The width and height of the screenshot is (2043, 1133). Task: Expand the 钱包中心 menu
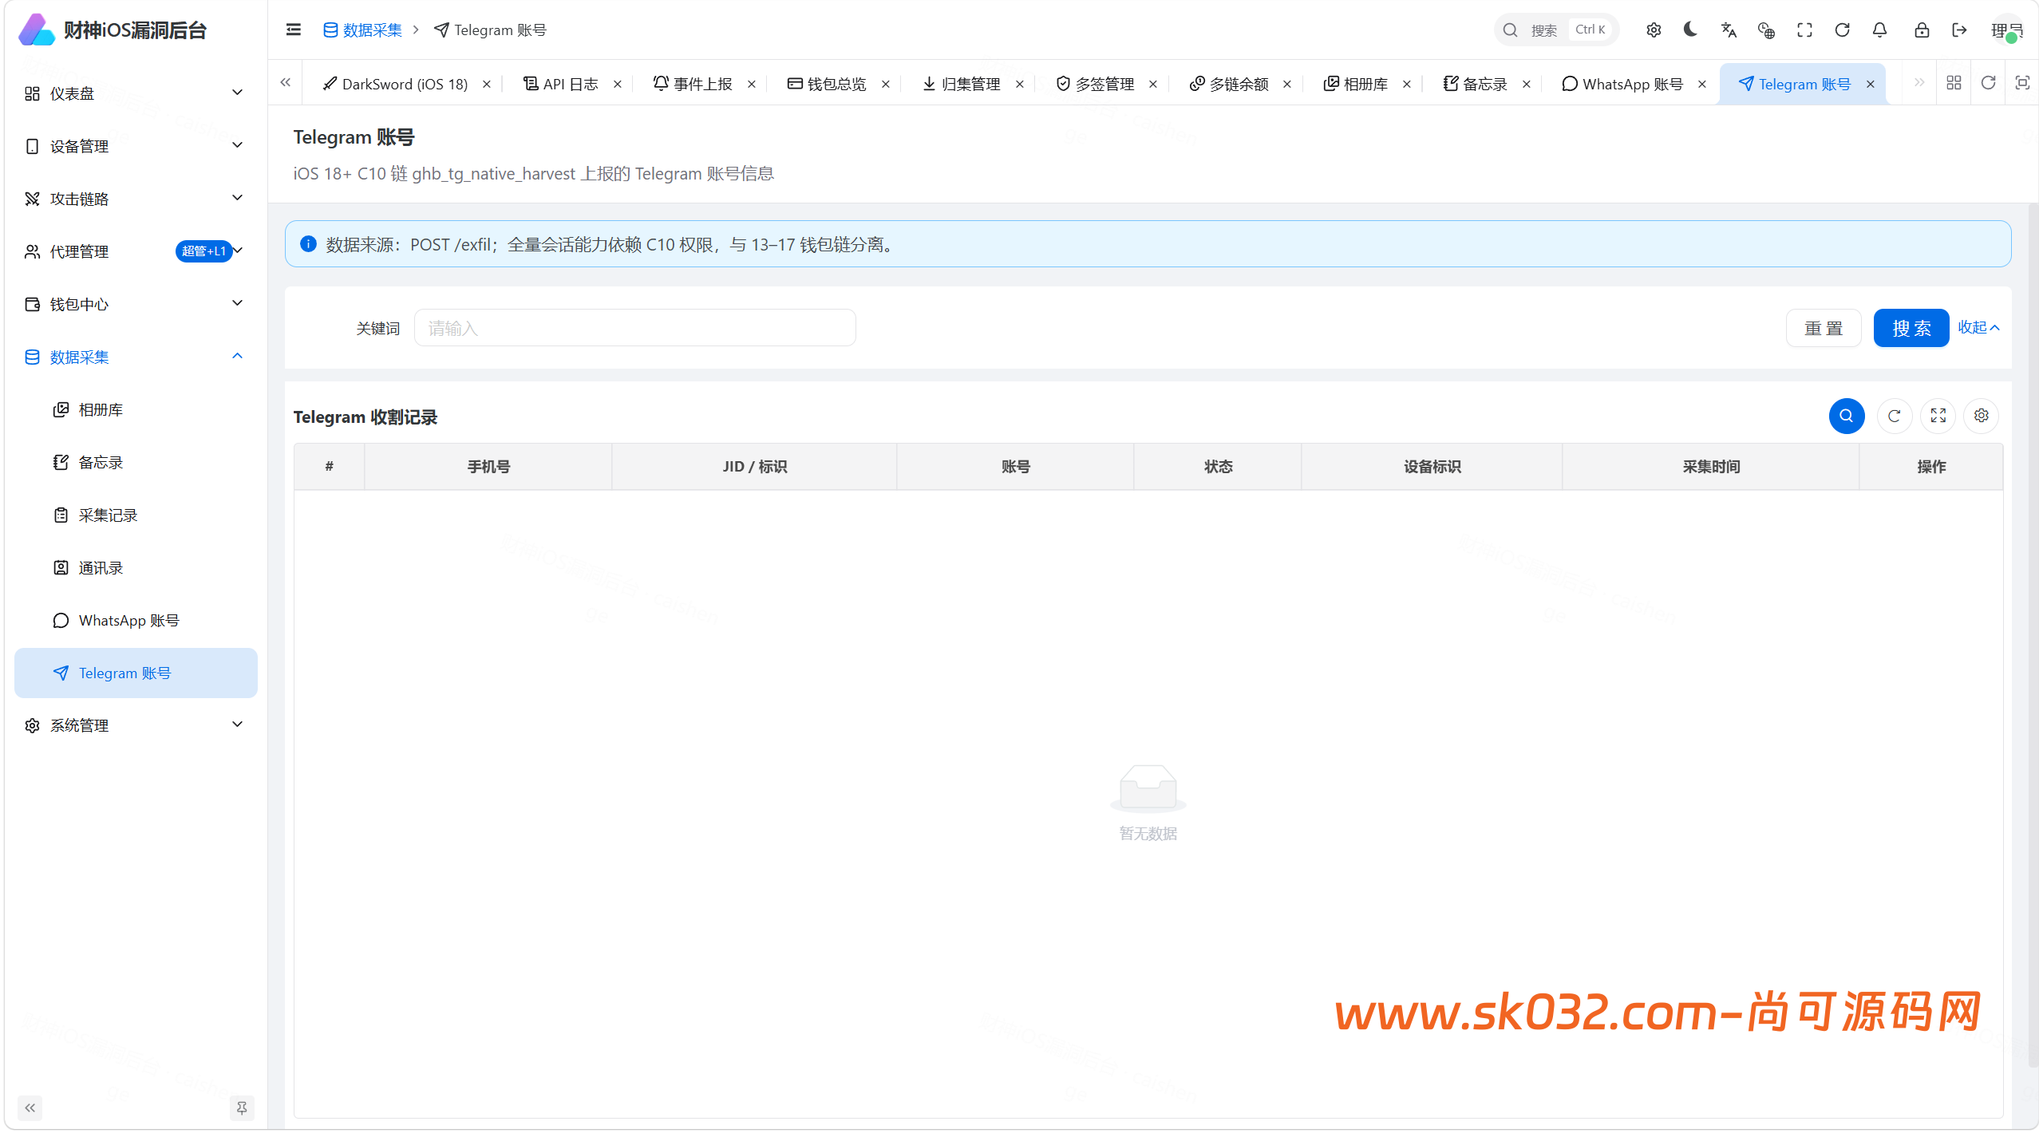[x=135, y=304]
